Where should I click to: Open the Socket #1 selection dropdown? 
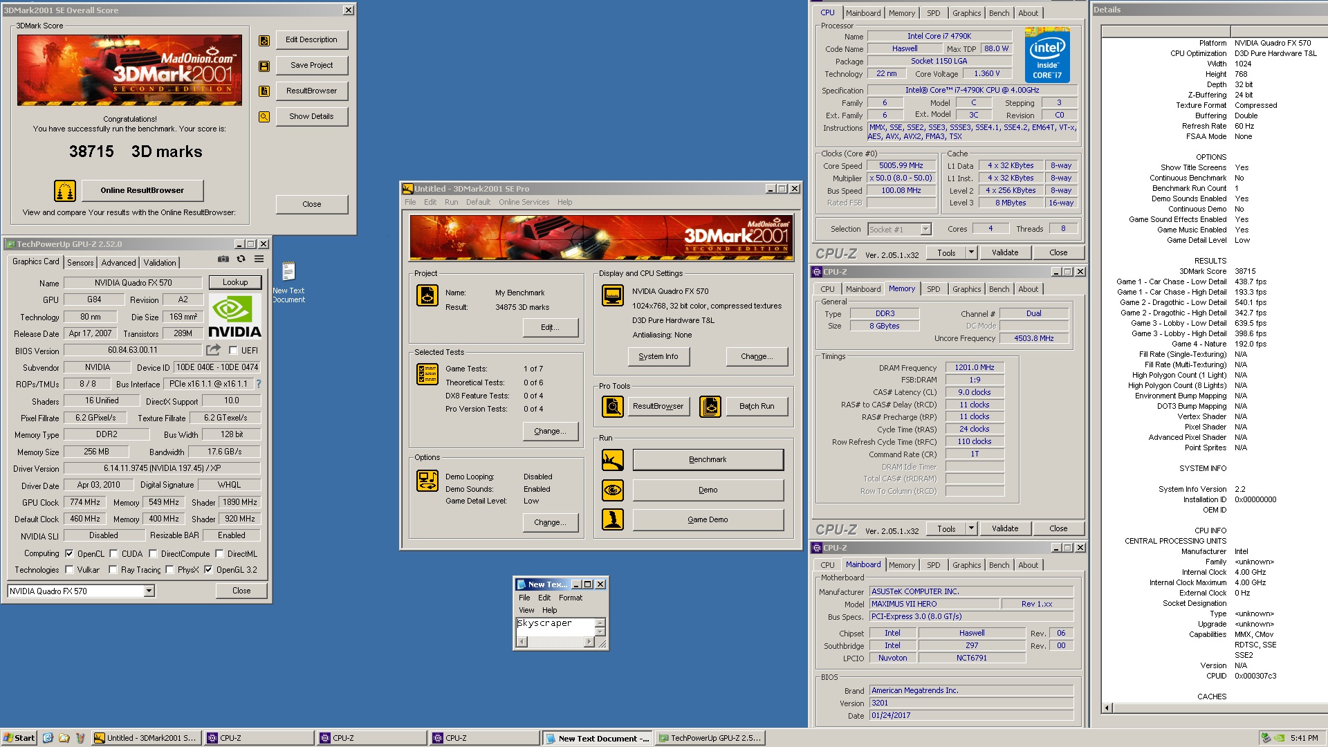[926, 230]
